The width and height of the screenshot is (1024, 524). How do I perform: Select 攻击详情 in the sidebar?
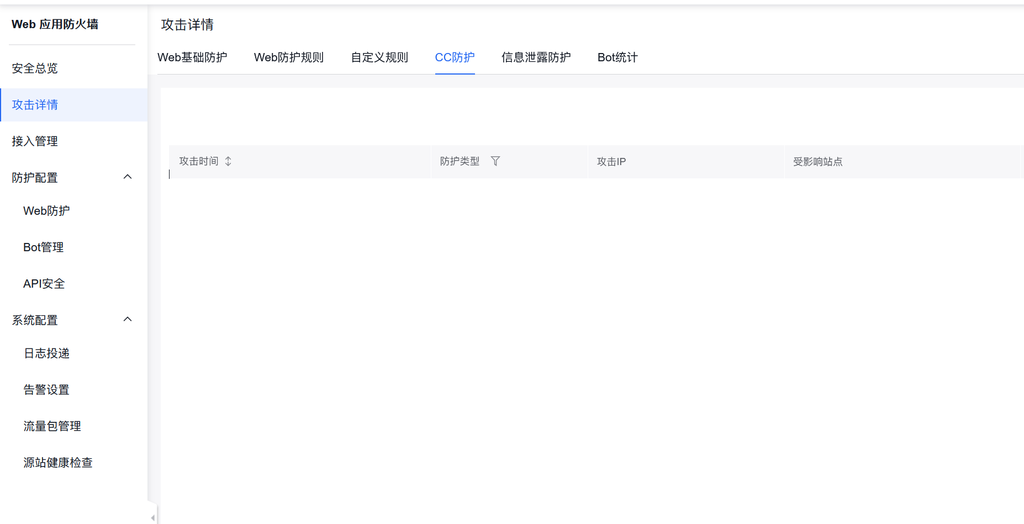[35, 105]
